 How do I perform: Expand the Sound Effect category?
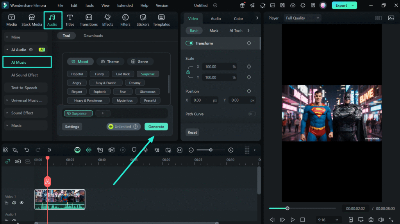coord(22,113)
